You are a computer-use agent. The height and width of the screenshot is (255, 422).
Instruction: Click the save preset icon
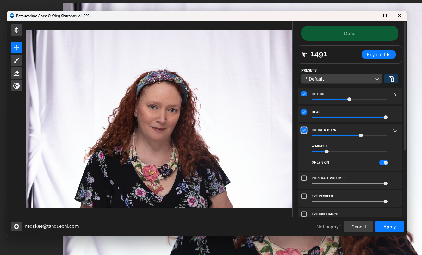pyautogui.click(x=391, y=79)
